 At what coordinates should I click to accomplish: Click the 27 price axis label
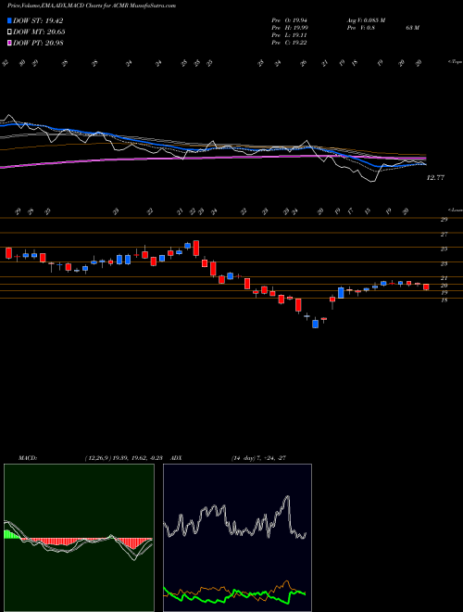[x=444, y=235]
